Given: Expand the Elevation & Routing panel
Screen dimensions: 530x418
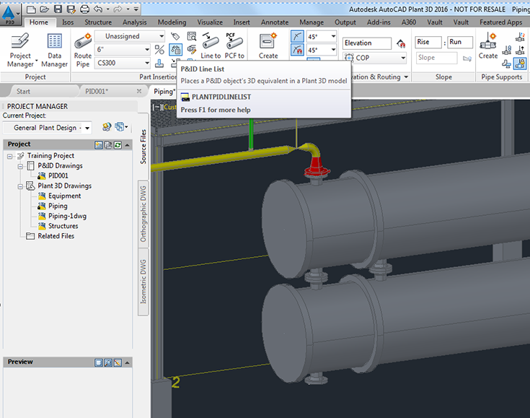Looking at the screenshot, I should pos(406,77).
